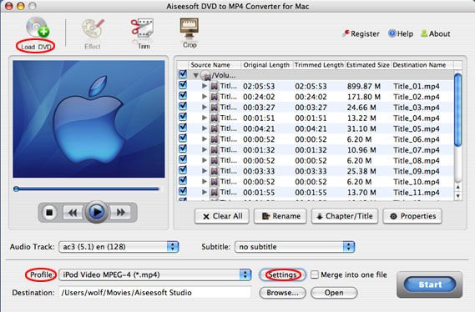This screenshot has width=475, height=312.
Task: Uncheck the Title_05.mp4 row checkbox
Action: click(x=183, y=128)
